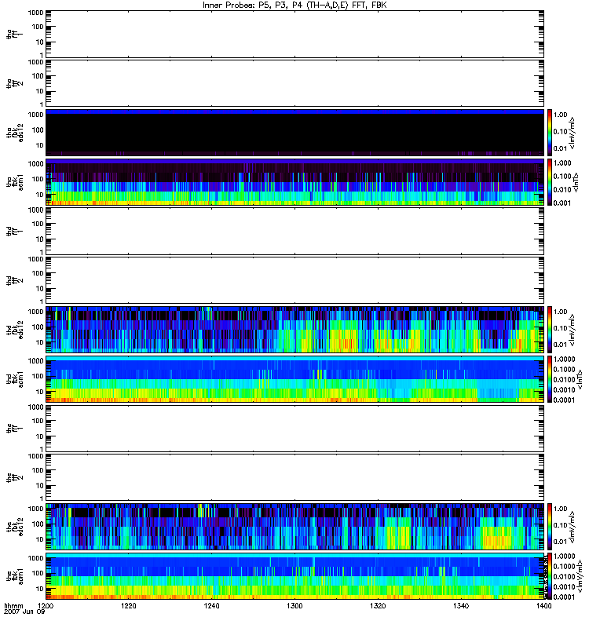This screenshot has width=589, height=628.
Task: Click the the fbk scm1 spectrogram panel
Action: [295, 576]
